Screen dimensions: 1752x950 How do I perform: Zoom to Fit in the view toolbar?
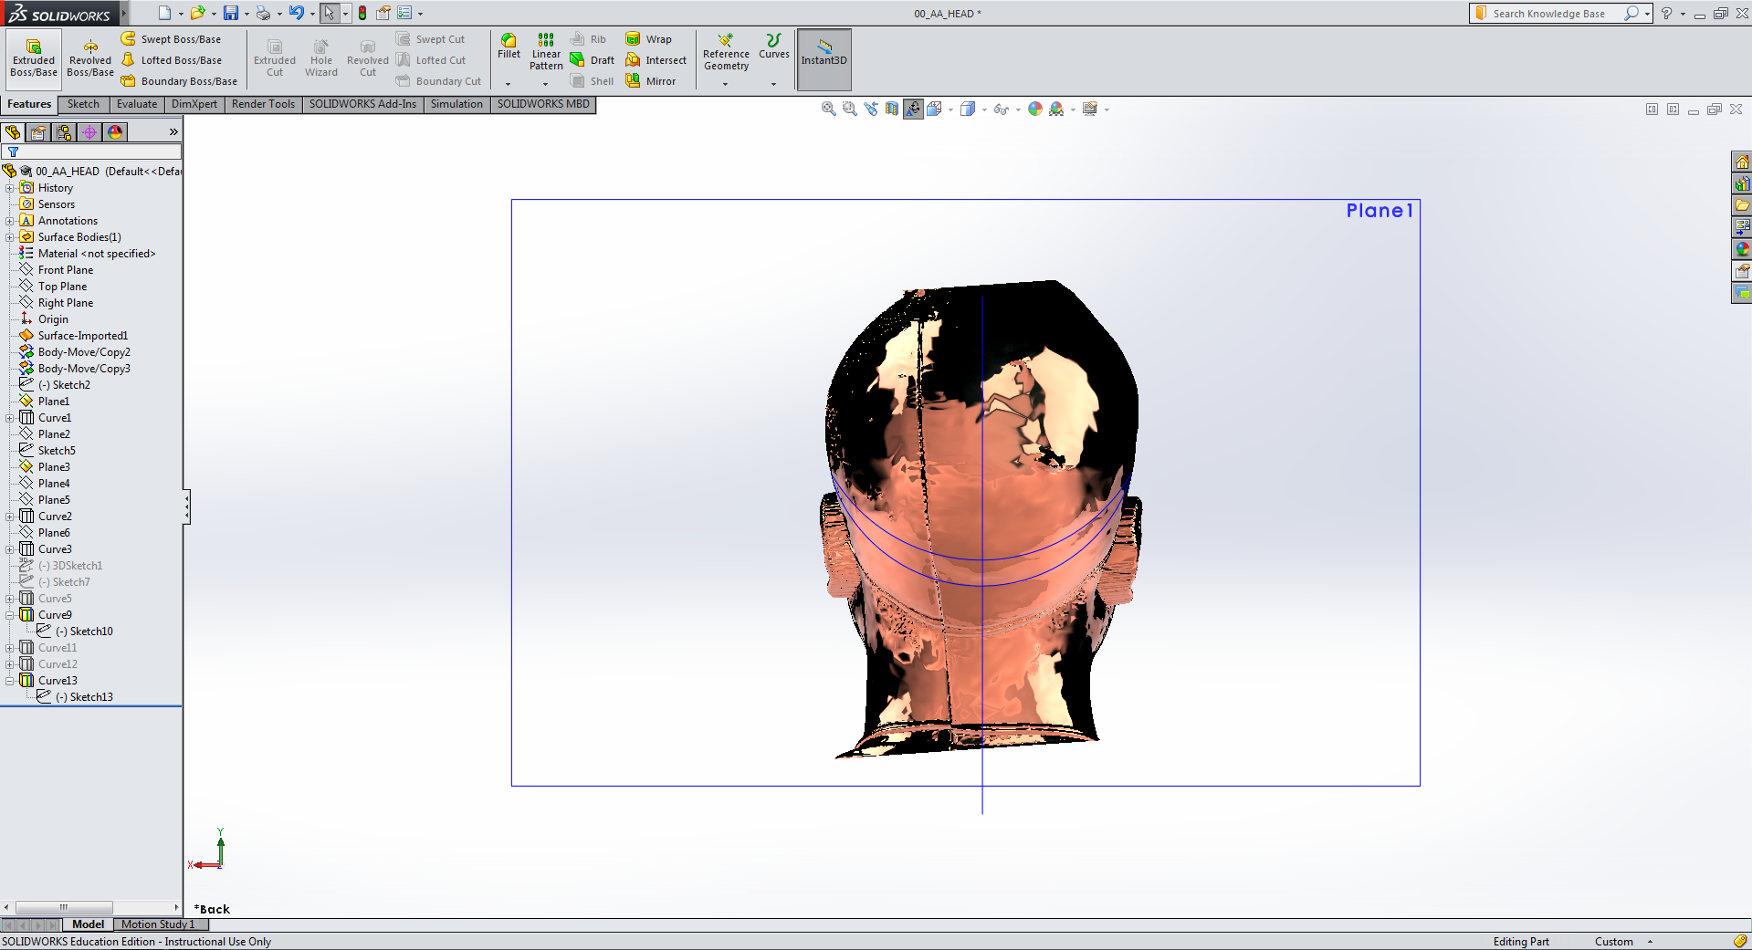pos(828,109)
